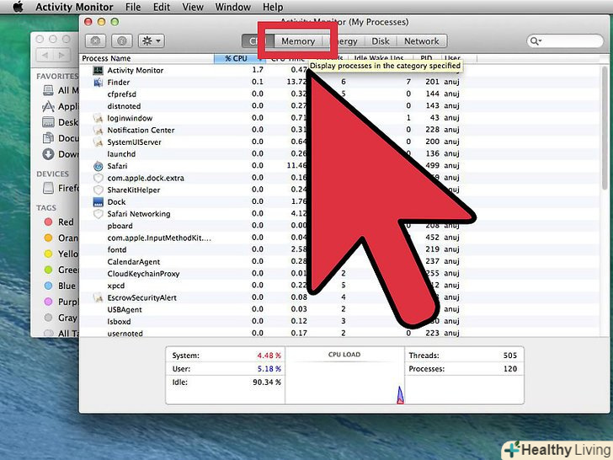Open the search magnifier options dropdown

click(536, 40)
